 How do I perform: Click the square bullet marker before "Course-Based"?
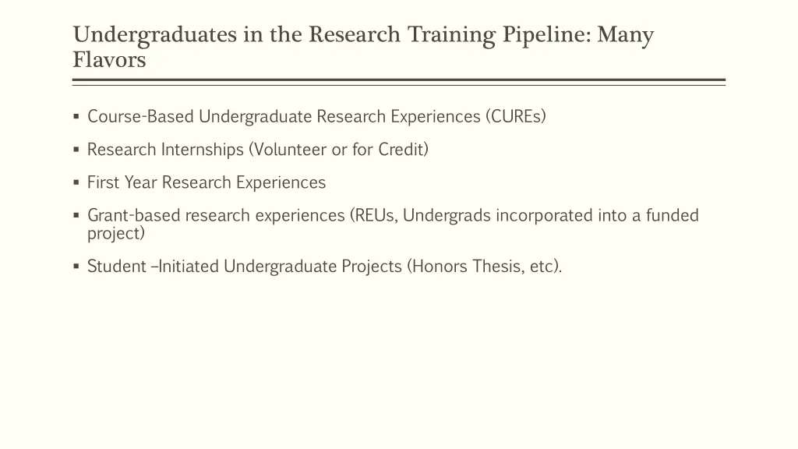tap(76, 117)
